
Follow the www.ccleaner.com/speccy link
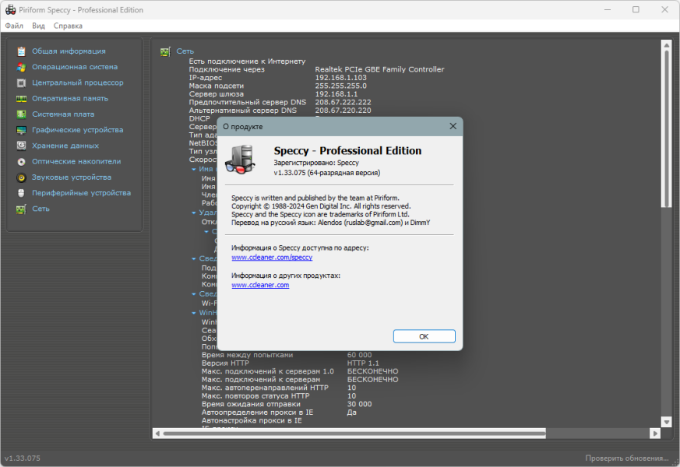[272, 258]
